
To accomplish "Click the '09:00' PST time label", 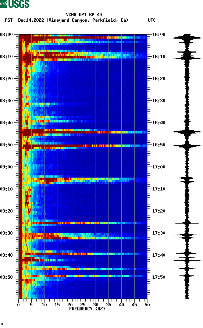I will point(6,167).
